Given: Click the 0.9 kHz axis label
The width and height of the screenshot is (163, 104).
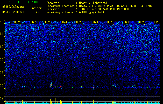Looking at the screenshot, I should 2,60.
